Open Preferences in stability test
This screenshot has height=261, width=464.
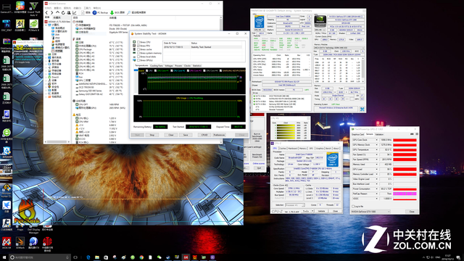(x=219, y=135)
